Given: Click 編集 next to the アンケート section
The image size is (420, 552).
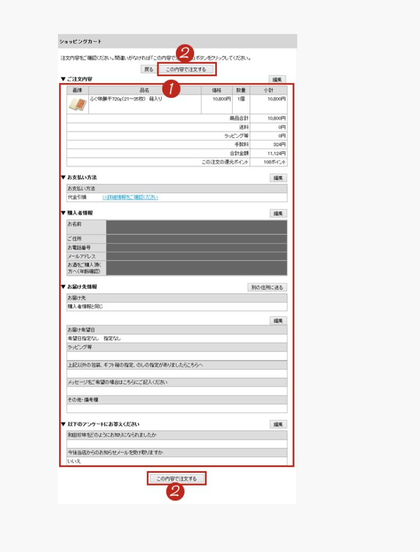Looking at the screenshot, I should click(278, 424).
